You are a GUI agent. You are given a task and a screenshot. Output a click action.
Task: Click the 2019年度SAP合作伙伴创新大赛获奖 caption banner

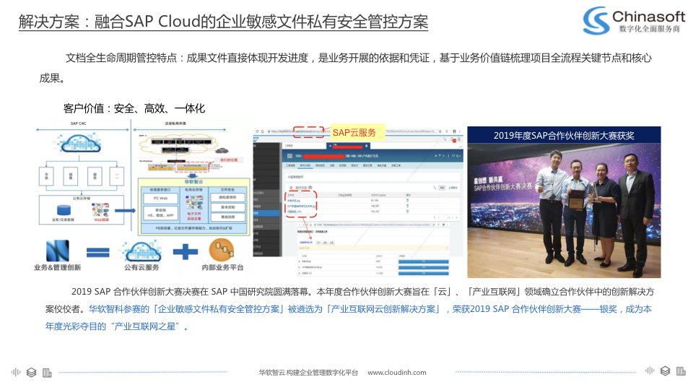[564, 135]
